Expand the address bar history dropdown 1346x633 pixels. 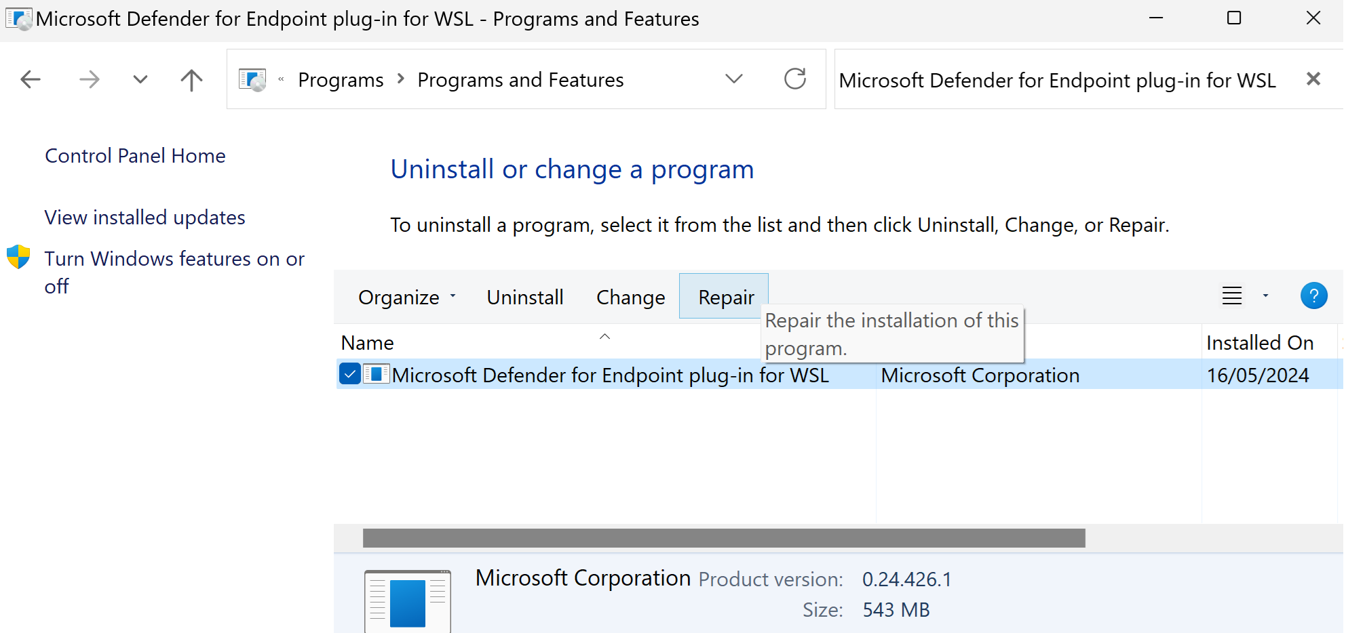734,79
